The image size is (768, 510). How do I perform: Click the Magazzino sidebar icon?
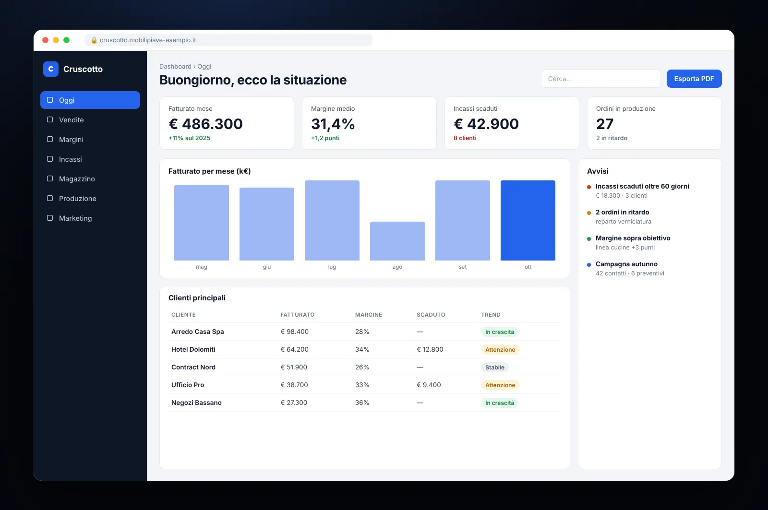click(x=50, y=178)
